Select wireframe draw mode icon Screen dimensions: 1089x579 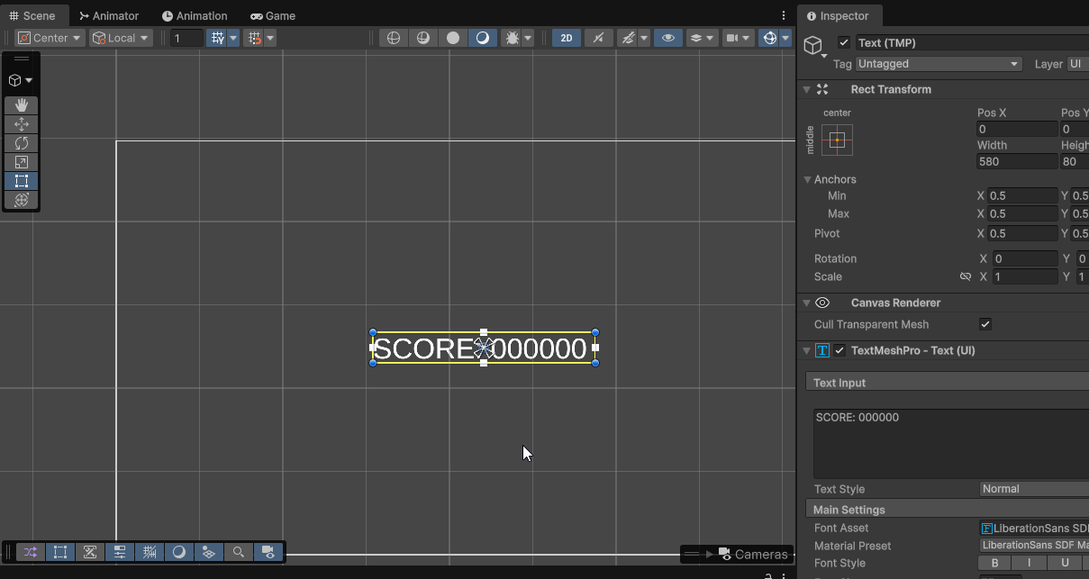[393, 38]
